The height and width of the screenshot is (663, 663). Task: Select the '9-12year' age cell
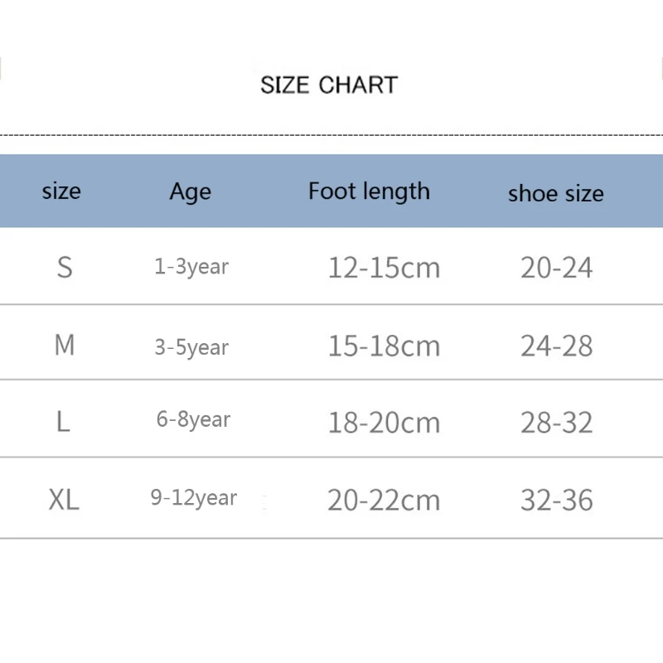tap(194, 498)
